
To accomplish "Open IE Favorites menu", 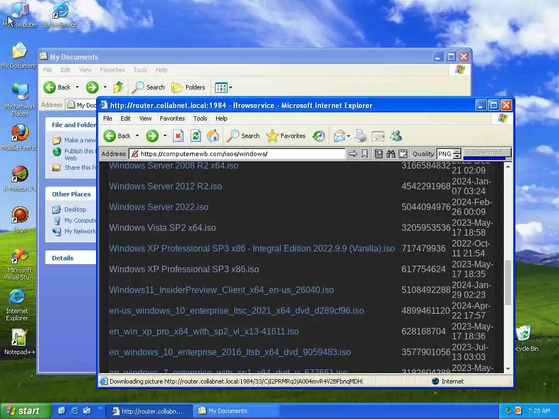I will click(172, 118).
